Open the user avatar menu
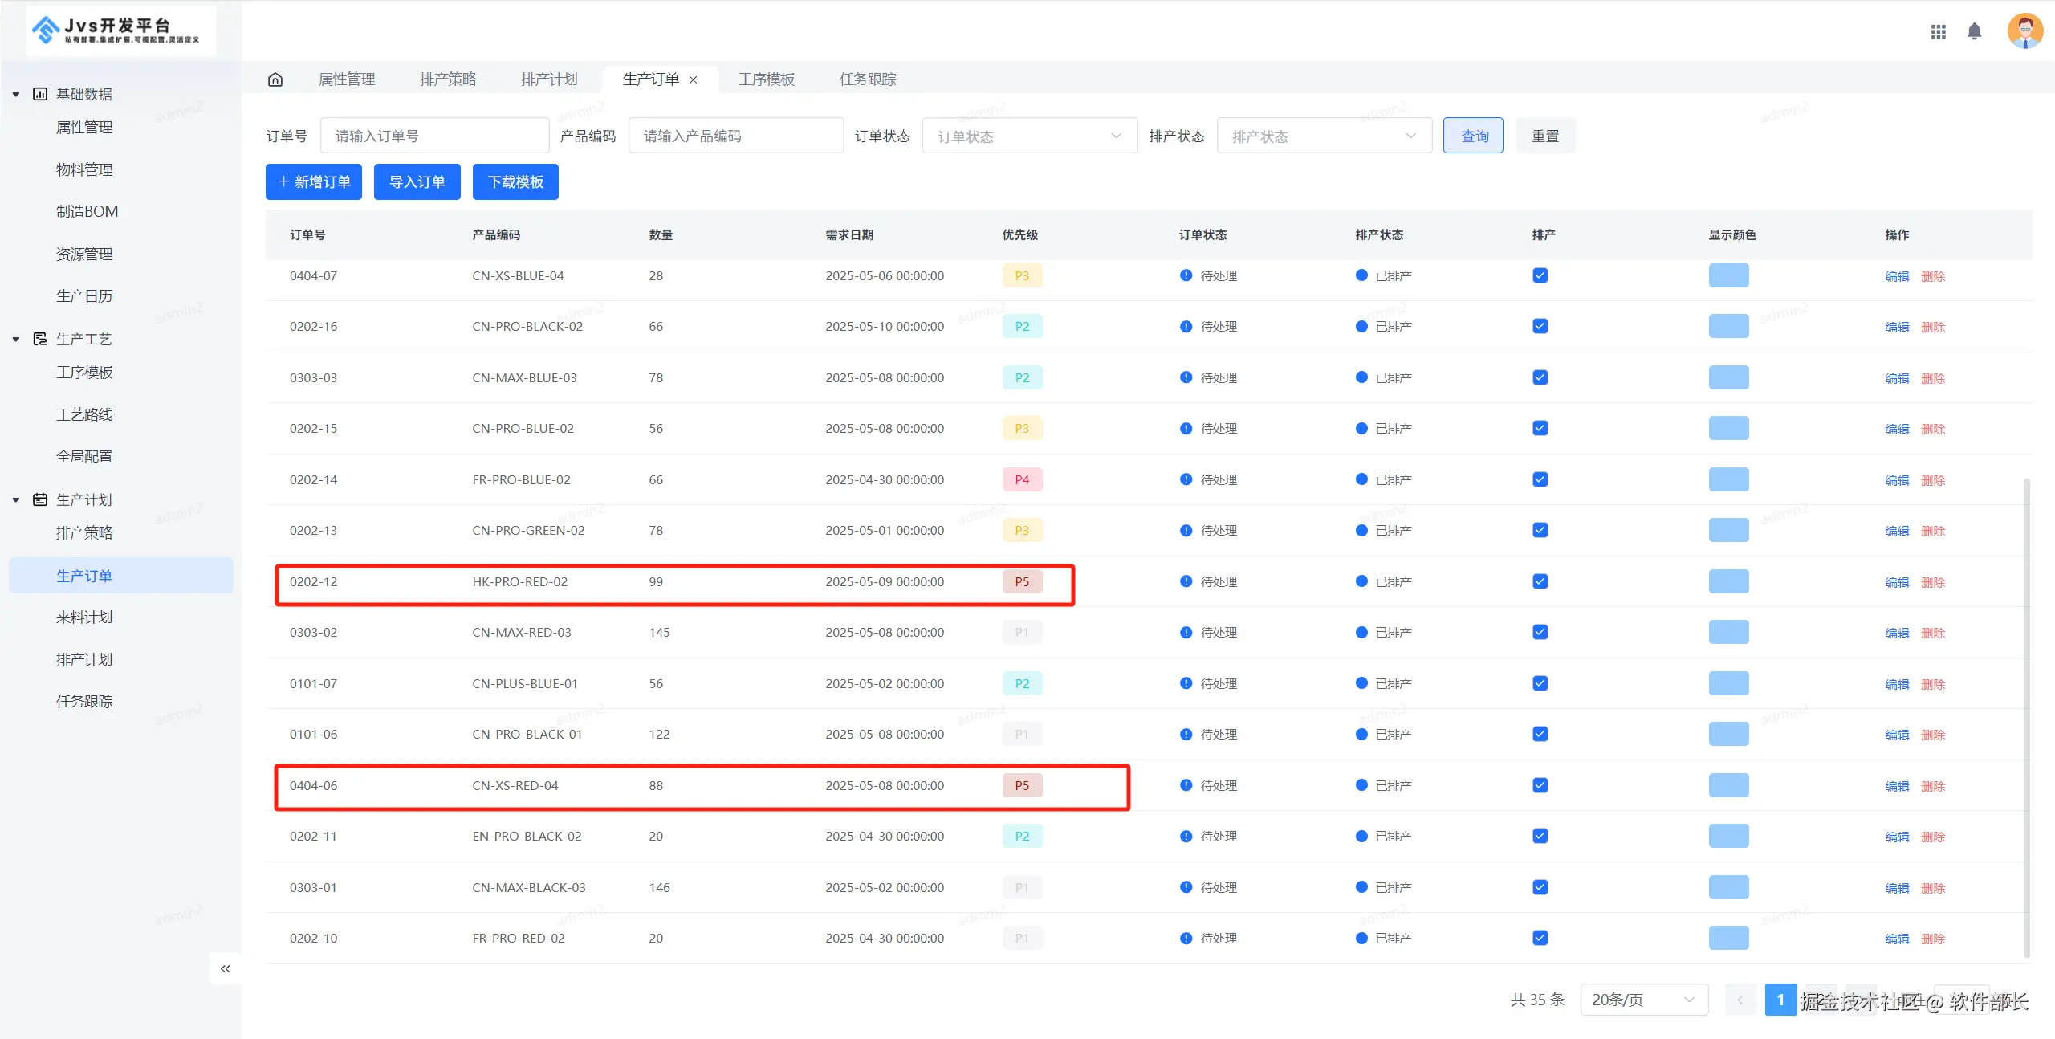 tap(2024, 32)
